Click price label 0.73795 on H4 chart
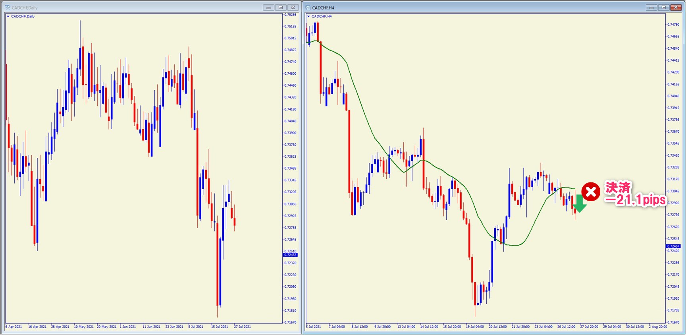Image resolution: width=686 pixels, height=335 pixels. point(673,120)
